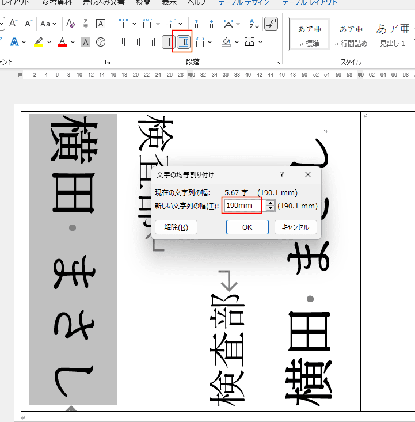Toggle show paragraph marks button
Viewport: 415px width, 422px height.
click(271, 24)
